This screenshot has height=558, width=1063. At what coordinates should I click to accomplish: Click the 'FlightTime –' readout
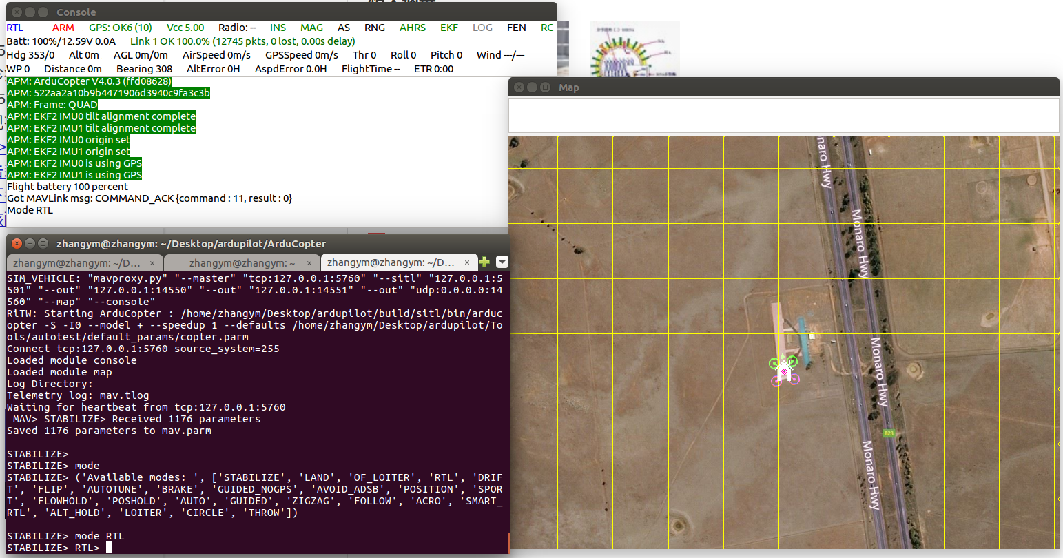(371, 69)
